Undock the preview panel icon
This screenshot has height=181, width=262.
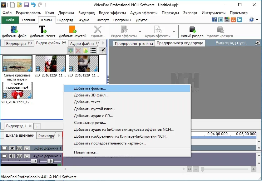pyautogui.click(x=258, y=43)
